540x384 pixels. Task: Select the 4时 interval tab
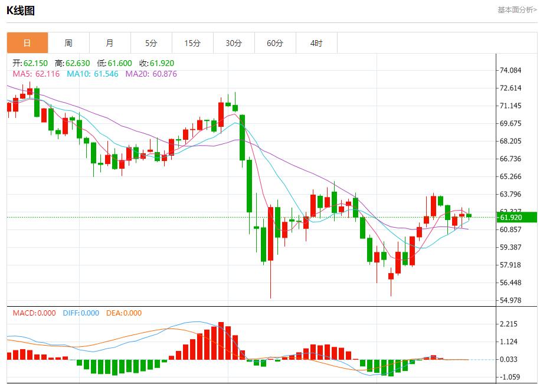point(316,43)
